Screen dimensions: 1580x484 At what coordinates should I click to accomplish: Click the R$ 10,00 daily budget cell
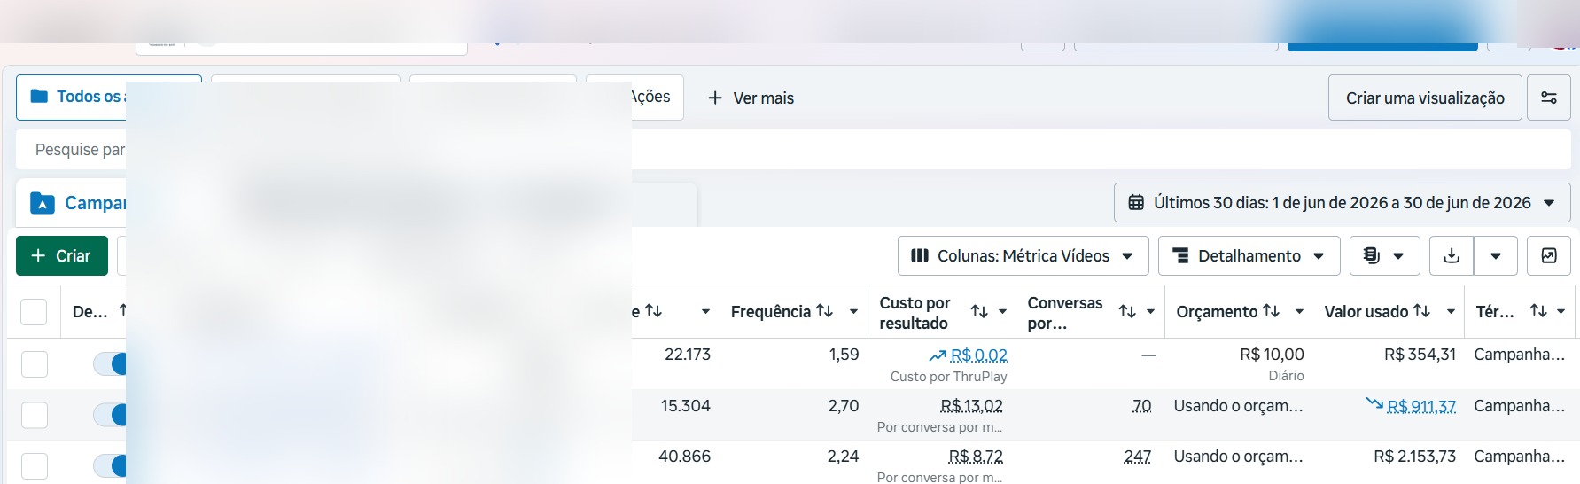(1272, 355)
